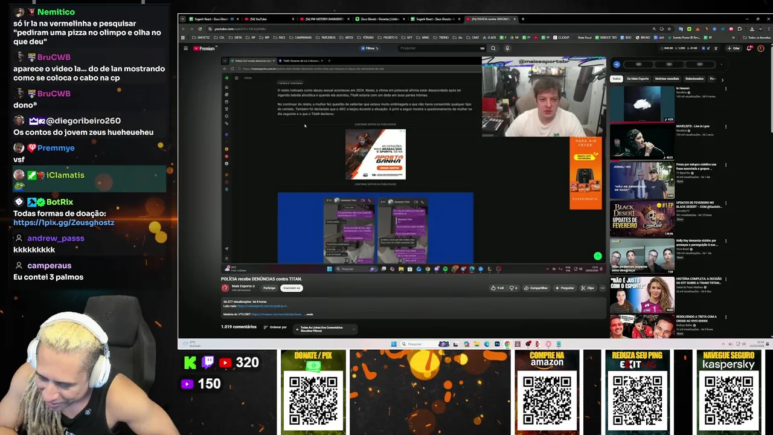Open the CAMPANHAS bookmarks folder

pyautogui.click(x=301, y=37)
